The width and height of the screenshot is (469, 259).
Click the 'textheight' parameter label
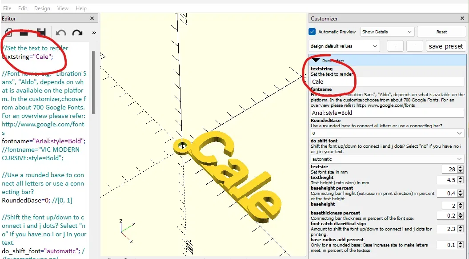pyautogui.click(x=322, y=177)
